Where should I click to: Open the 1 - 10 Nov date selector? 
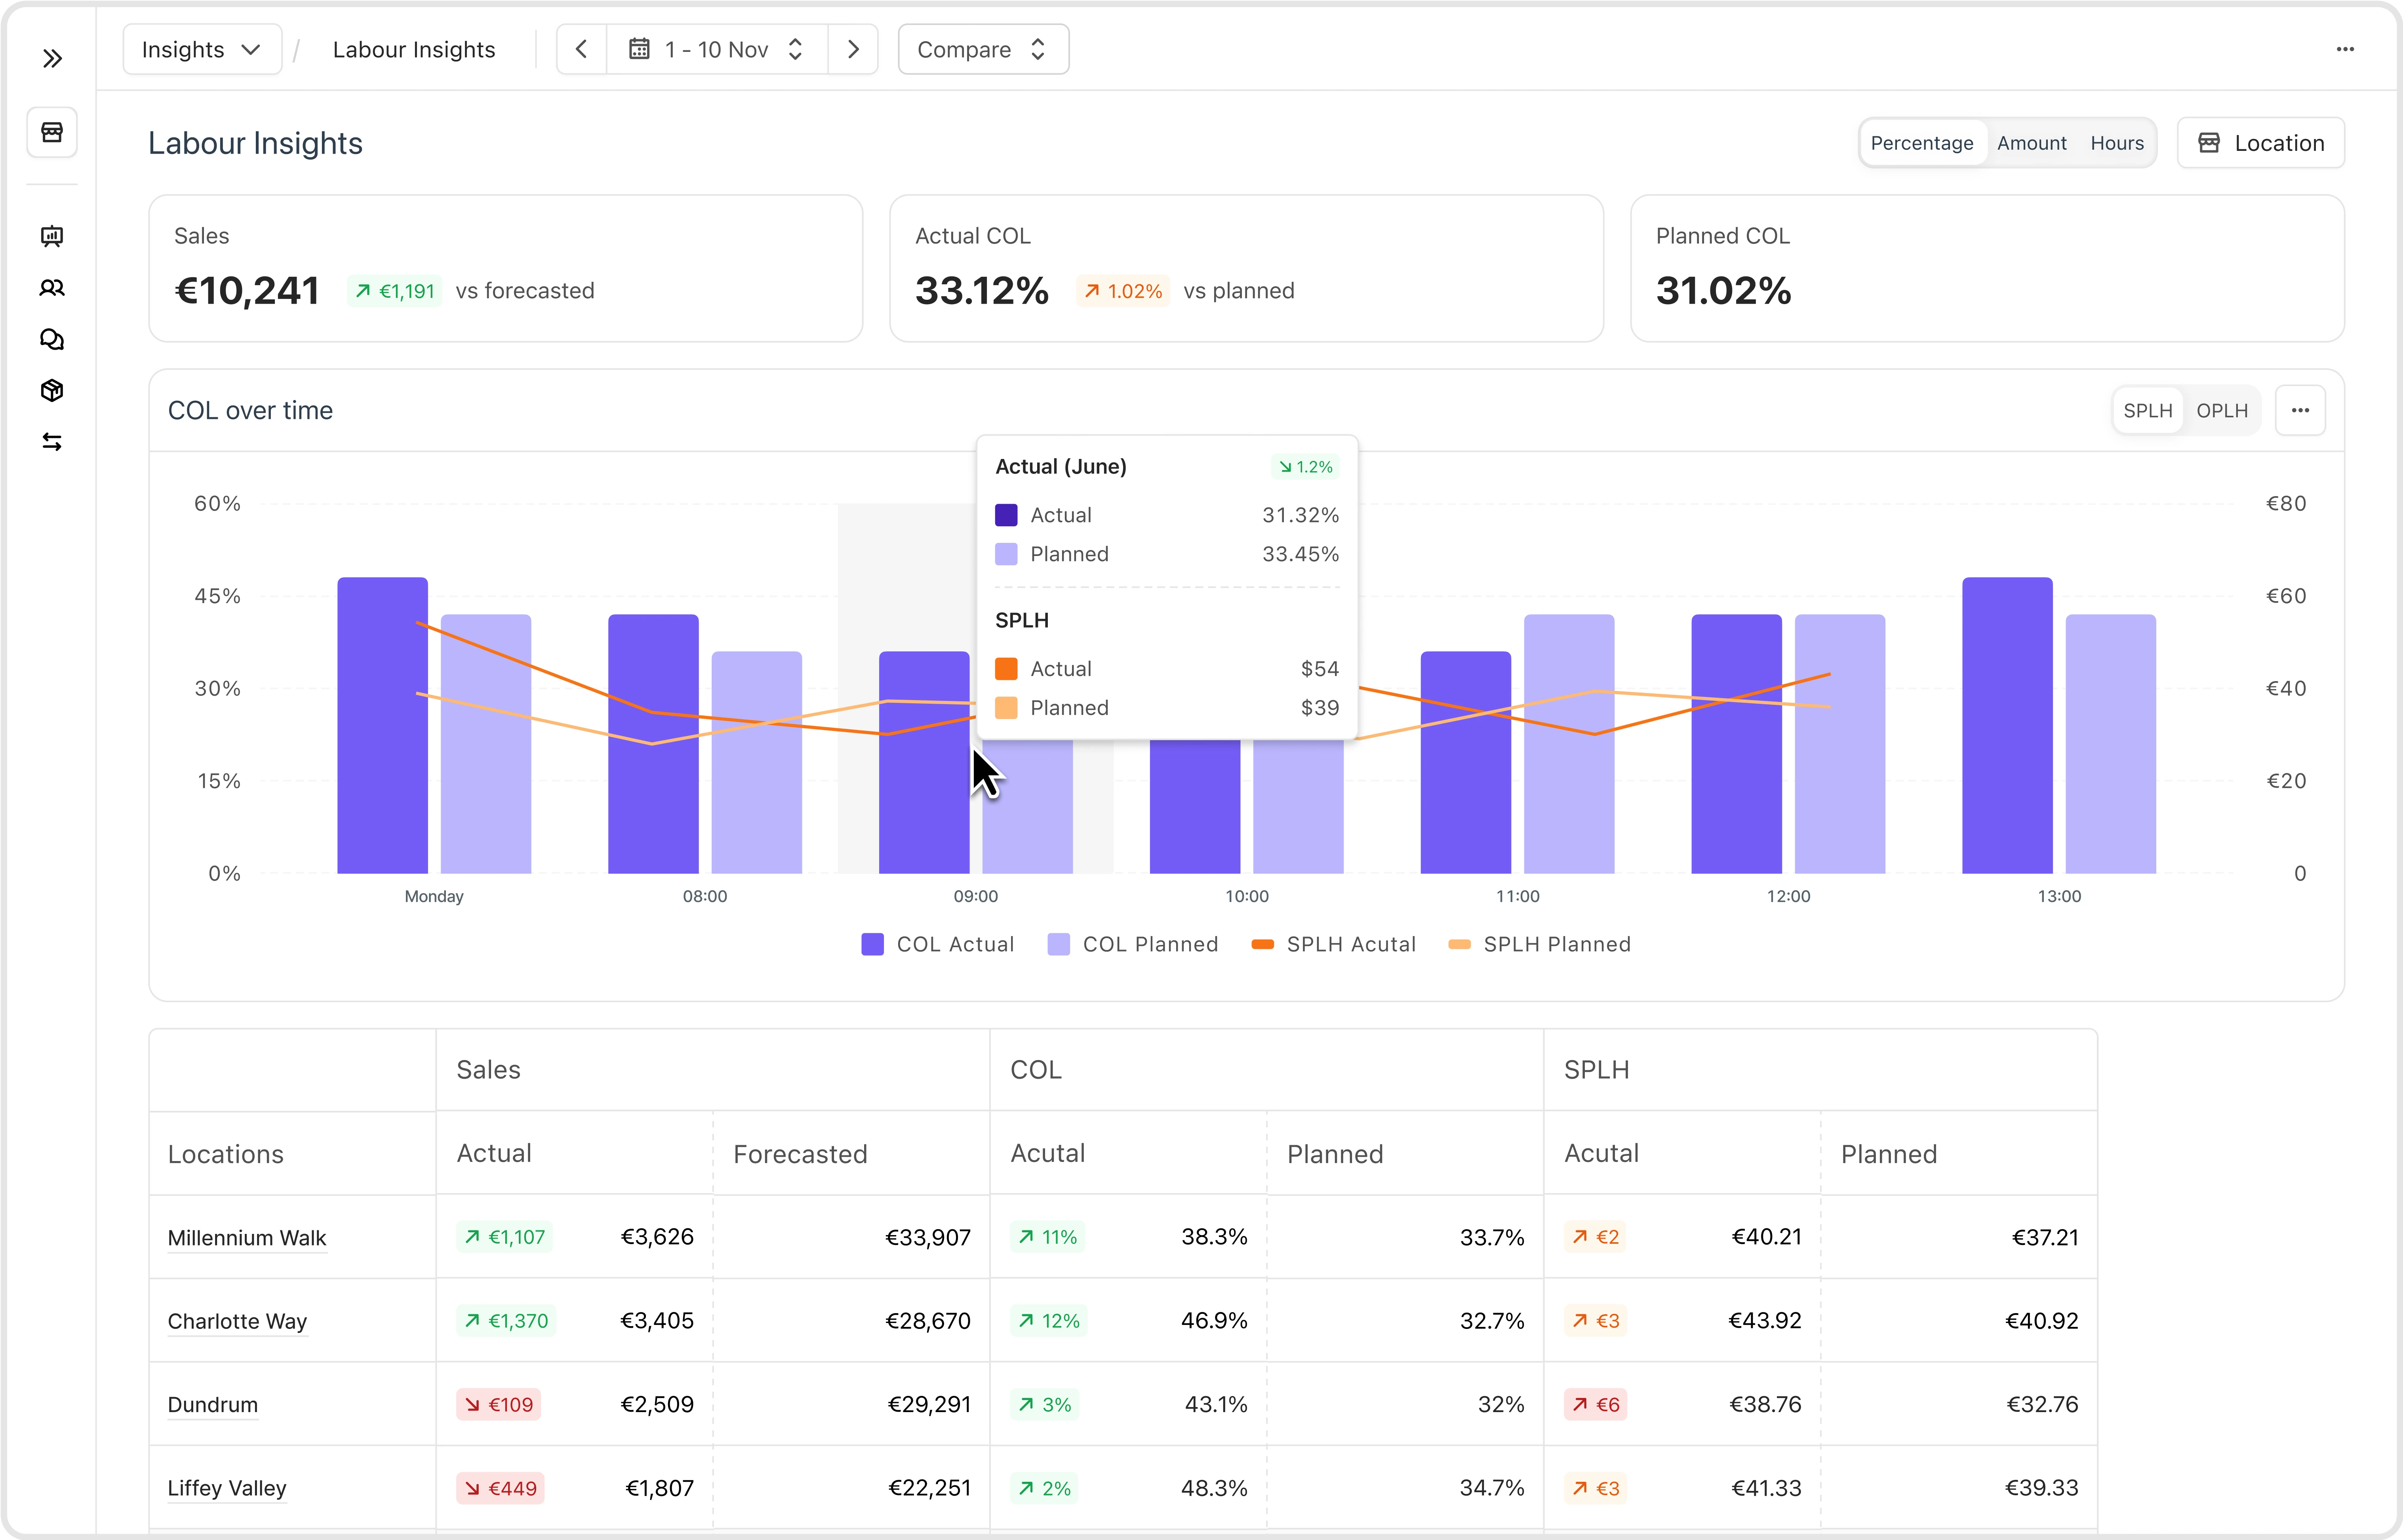(x=717, y=49)
